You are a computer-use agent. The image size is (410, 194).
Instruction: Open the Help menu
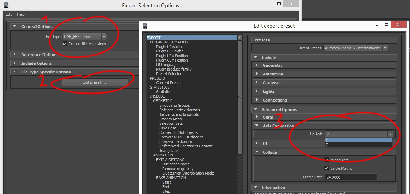pos(21,14)
